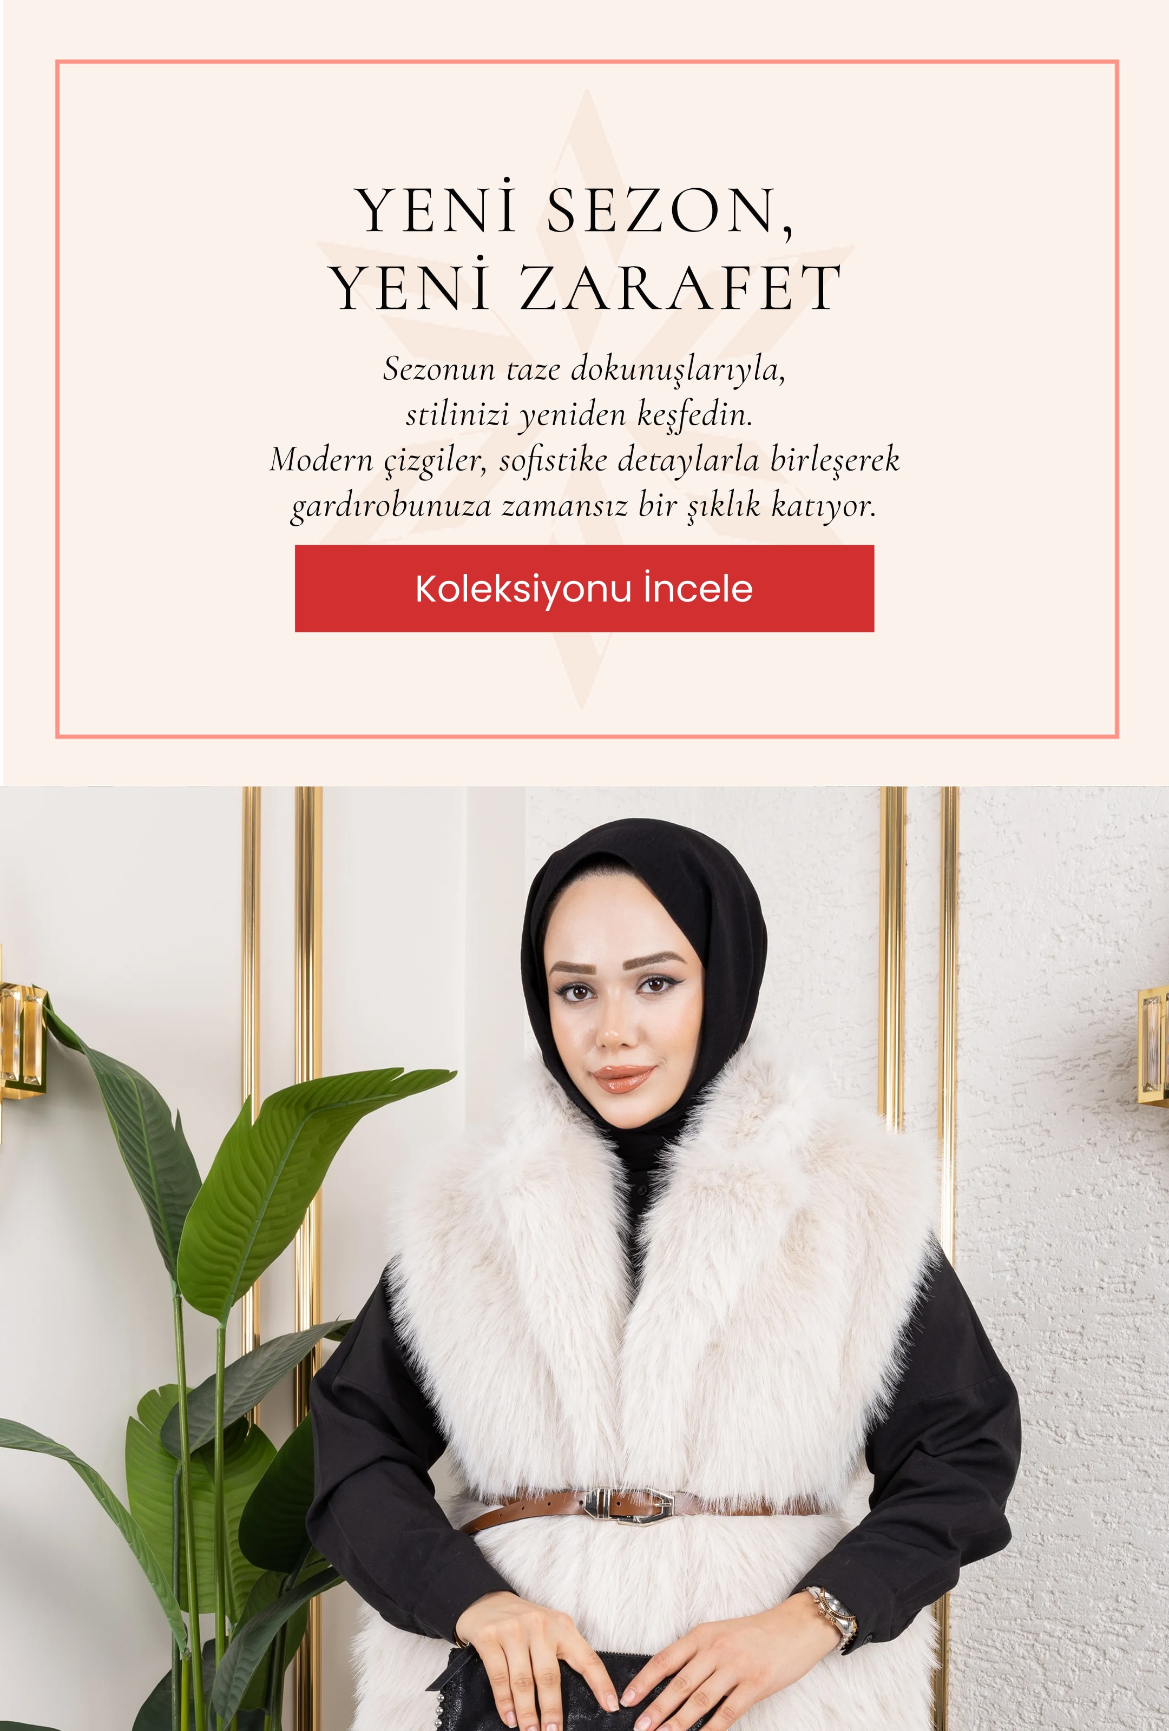The image size is (1169, 1731).
Task: Select the line 'stilinizi yeniden keşfedin.'
Action: click(580, 415)
